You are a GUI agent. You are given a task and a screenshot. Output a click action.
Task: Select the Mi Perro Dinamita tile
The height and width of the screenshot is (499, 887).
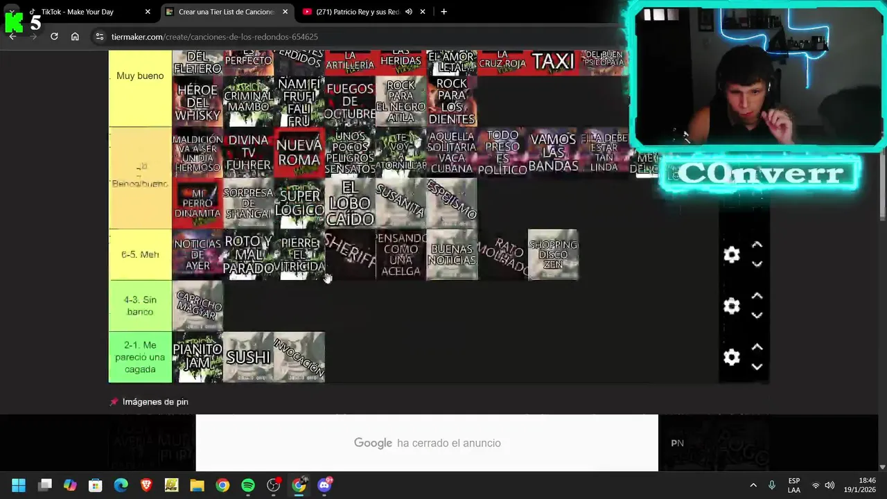coord(197,204)
